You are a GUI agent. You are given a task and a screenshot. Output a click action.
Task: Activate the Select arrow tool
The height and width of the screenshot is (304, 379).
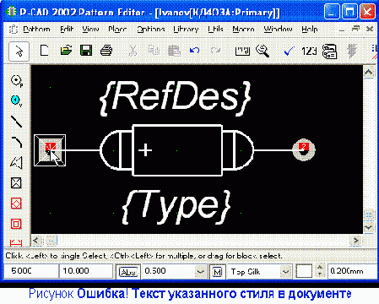point(19,52)
